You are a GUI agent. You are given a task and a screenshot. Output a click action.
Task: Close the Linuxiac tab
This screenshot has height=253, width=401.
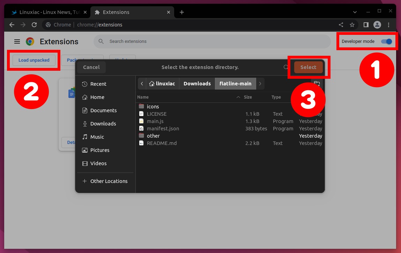point(85,12)
